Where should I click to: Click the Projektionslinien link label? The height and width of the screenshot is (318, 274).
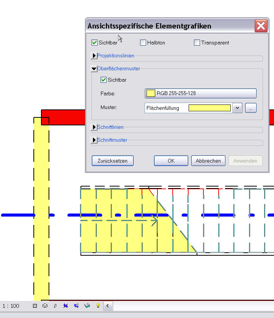pyautogui.click(x=116, y=55)
